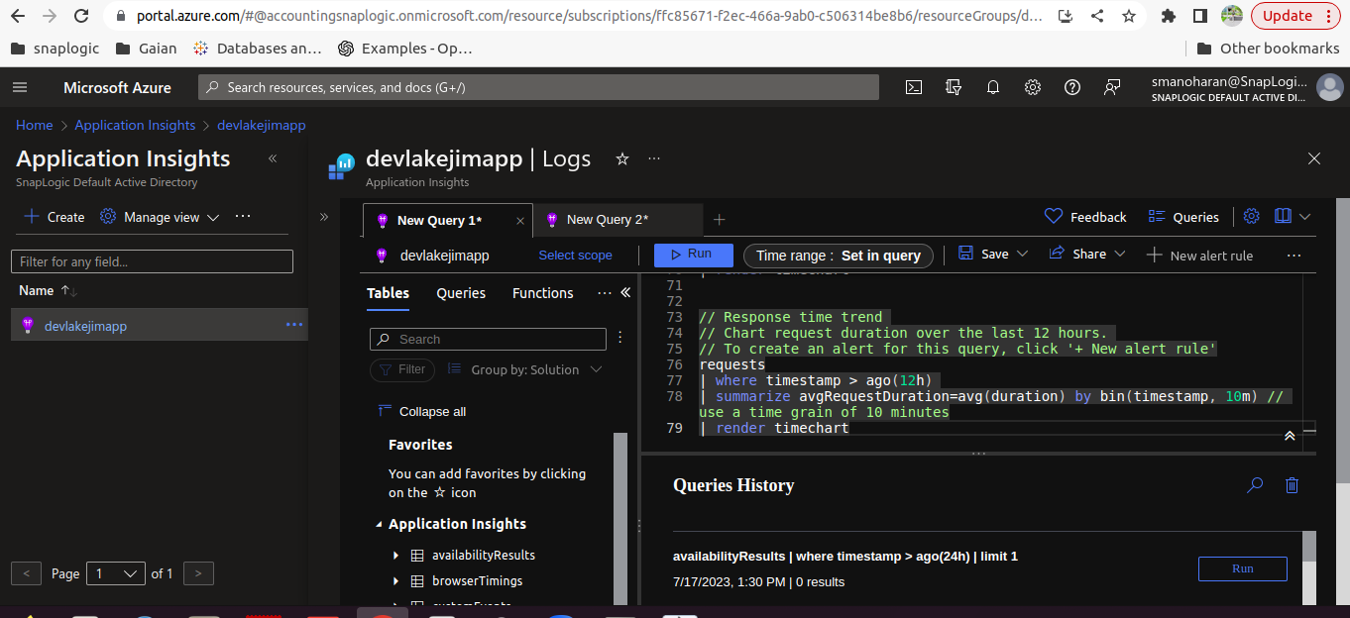Open the Group by Solution dropdown
Viewport: 1350px width, 618px height.
526,369
